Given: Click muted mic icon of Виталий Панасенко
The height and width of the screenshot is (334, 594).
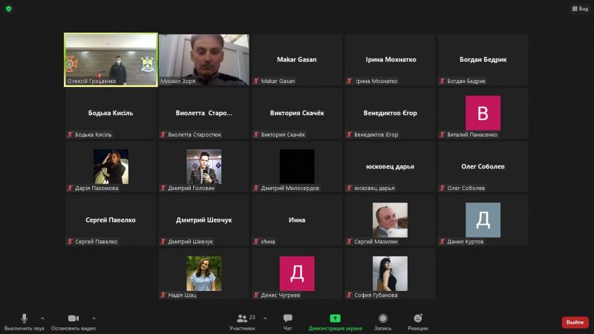Looking at the screenshot, I should tap(442, 134).
